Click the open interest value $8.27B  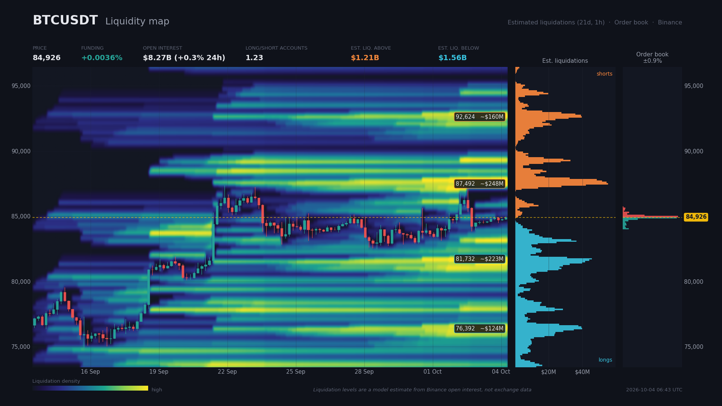tap(158, 58)
